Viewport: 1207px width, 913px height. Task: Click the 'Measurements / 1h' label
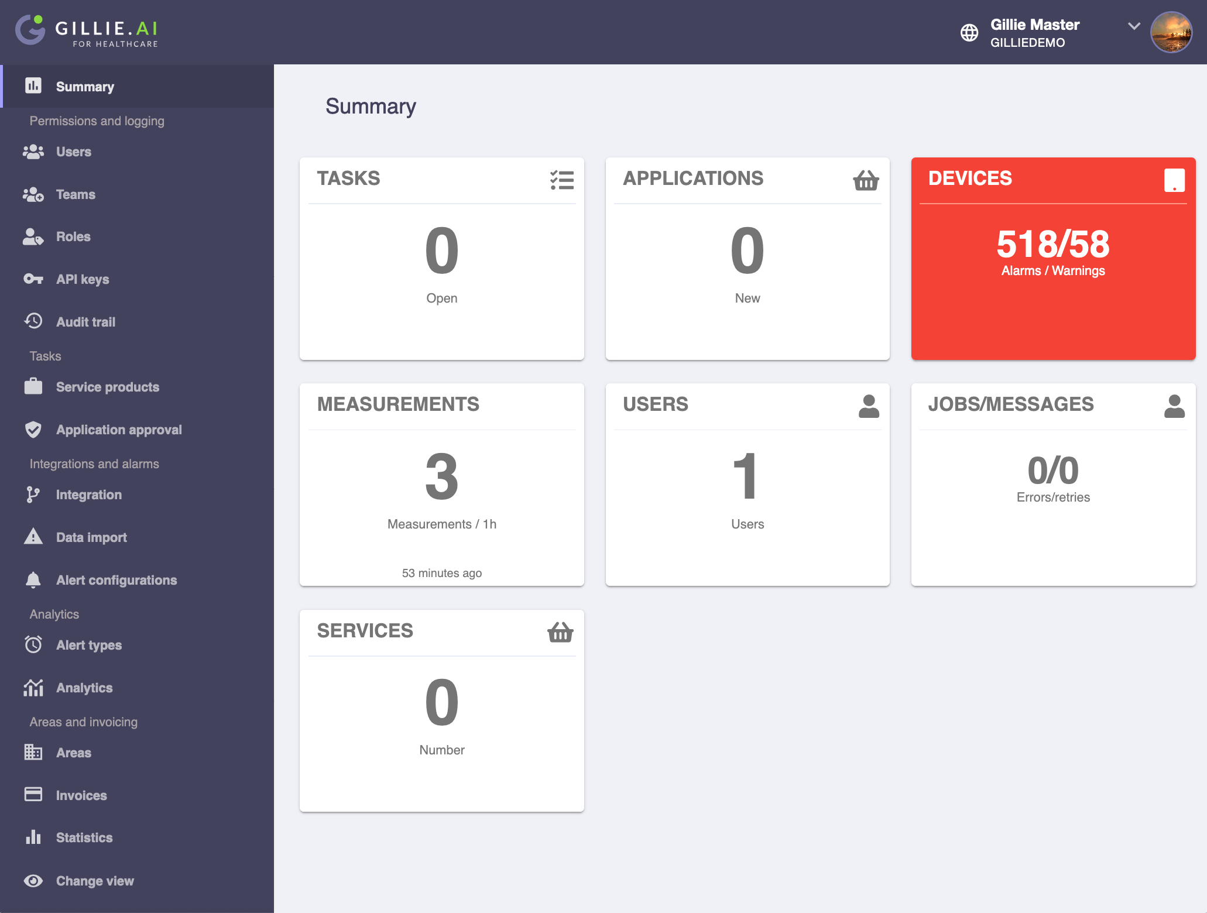[x=442, y=524]
